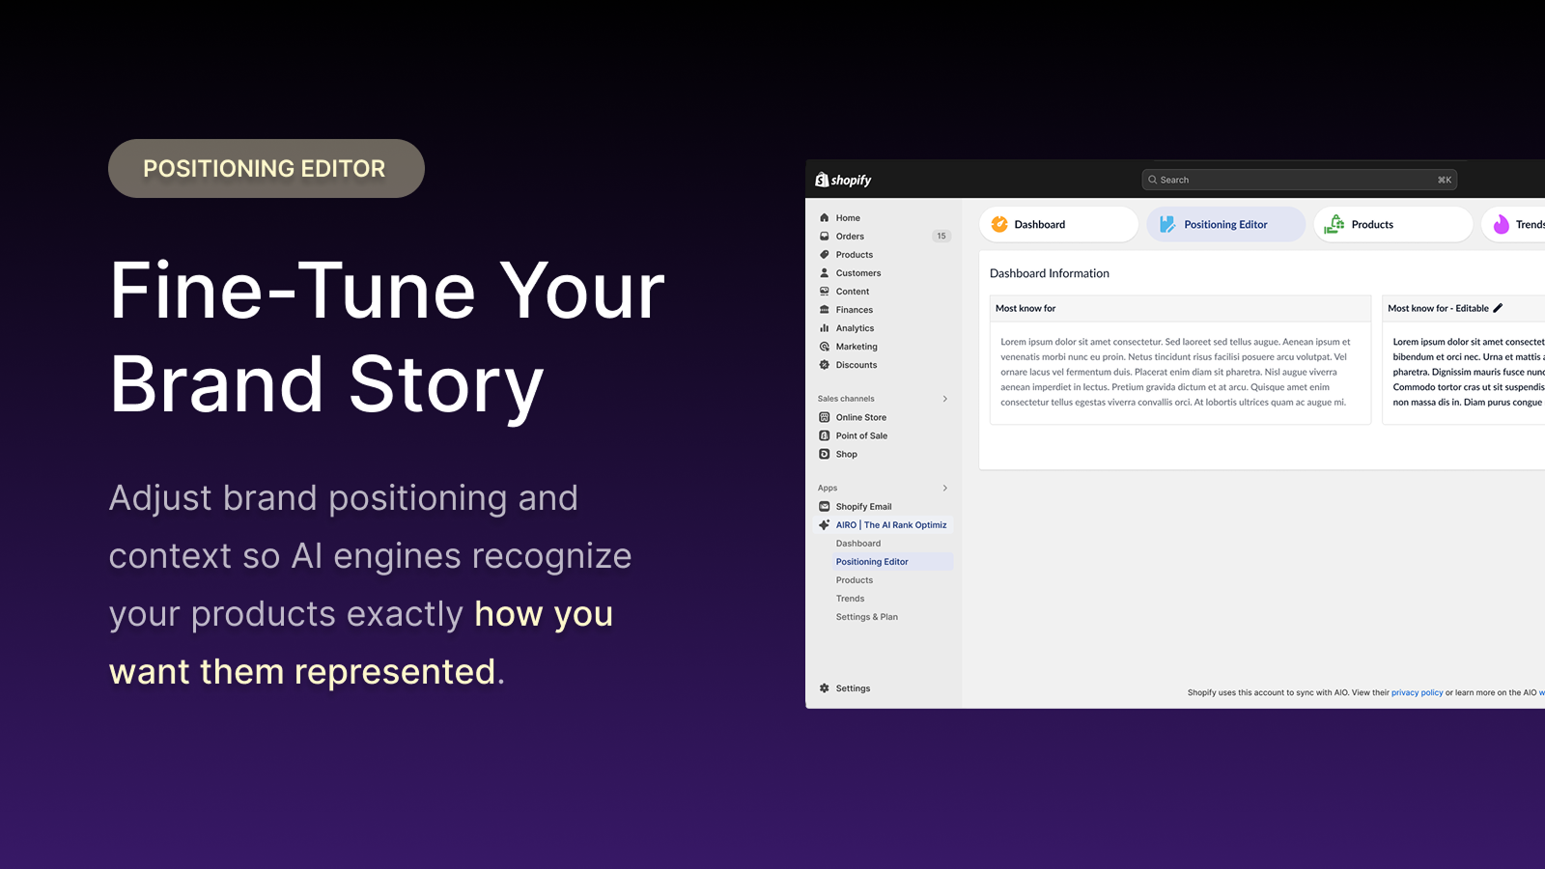The image size is (1545, 869).
Task: Expand the Apps section chevron
Action: click(944, 487)
